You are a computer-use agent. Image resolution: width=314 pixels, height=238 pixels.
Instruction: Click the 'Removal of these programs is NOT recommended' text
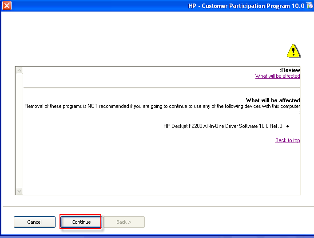(77, 106)
